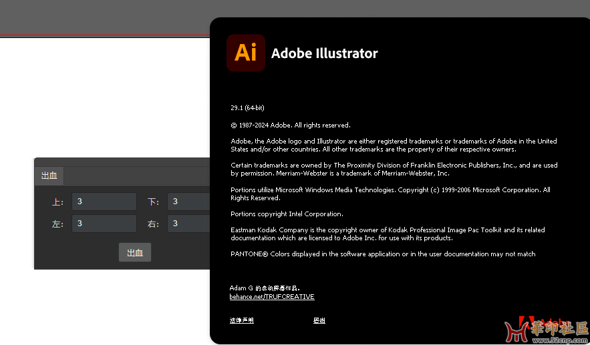Click the 上 top bleed input field

104,202
